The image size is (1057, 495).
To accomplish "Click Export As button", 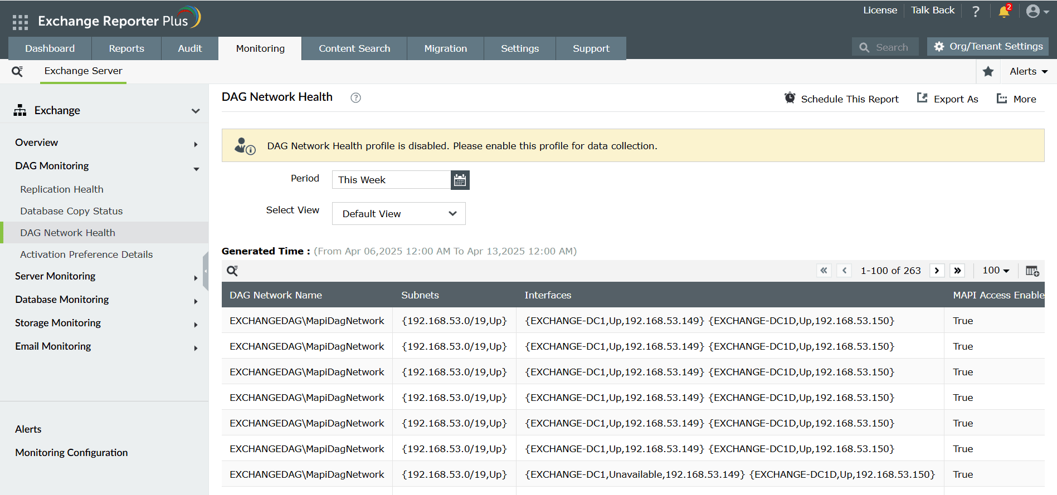I will point(947,99).
